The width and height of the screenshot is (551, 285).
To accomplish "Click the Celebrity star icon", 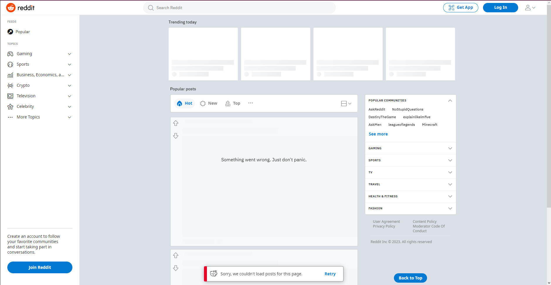I will tap(10, 107).
